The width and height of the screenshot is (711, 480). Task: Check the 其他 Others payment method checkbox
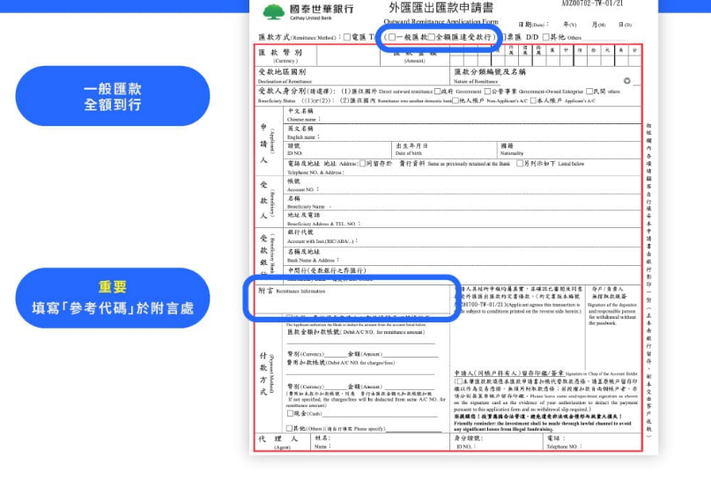(289, 428)
